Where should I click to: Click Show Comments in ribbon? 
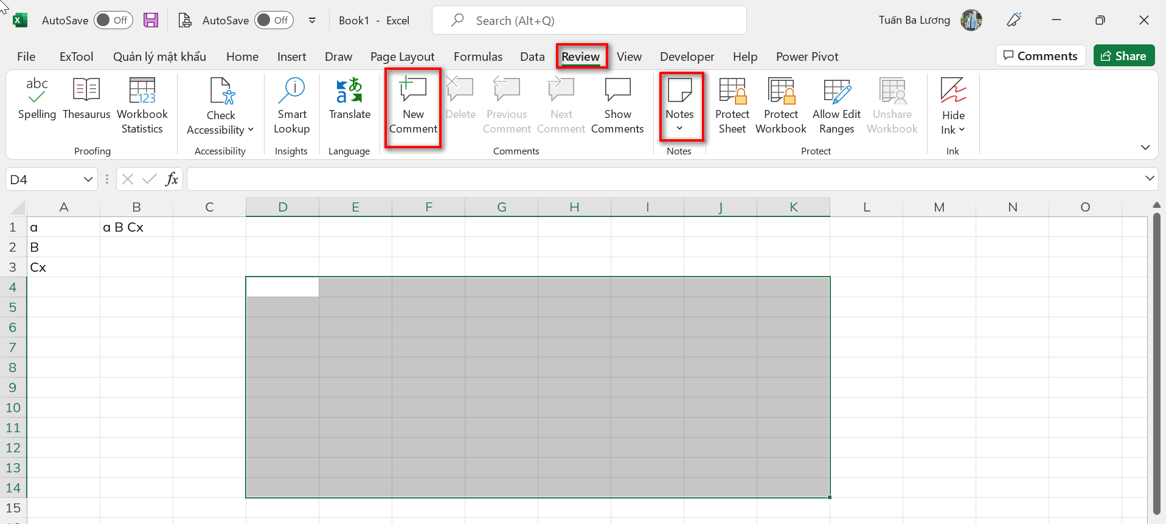[617, 106]
